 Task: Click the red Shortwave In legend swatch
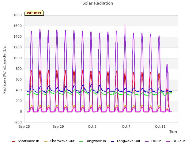click(13, 141)
